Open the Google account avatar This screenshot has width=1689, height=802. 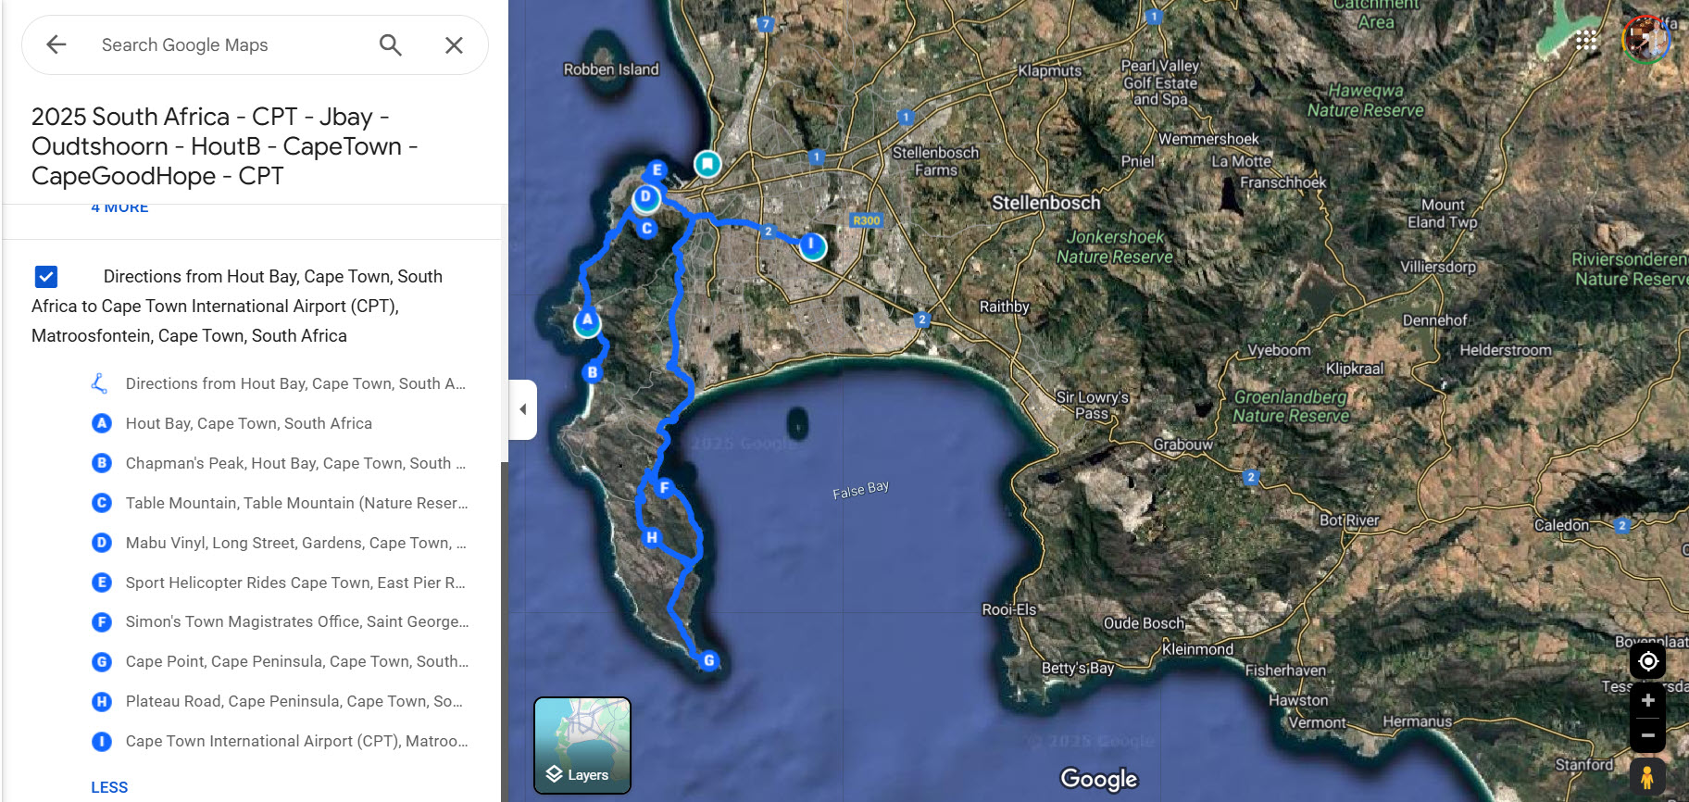(x=1645, y=40)
